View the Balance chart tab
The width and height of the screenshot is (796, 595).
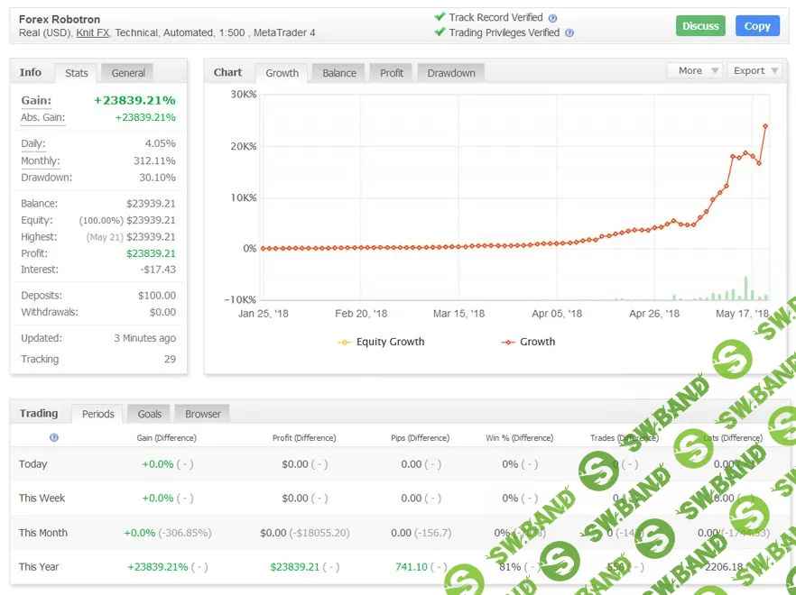point(338,72)
